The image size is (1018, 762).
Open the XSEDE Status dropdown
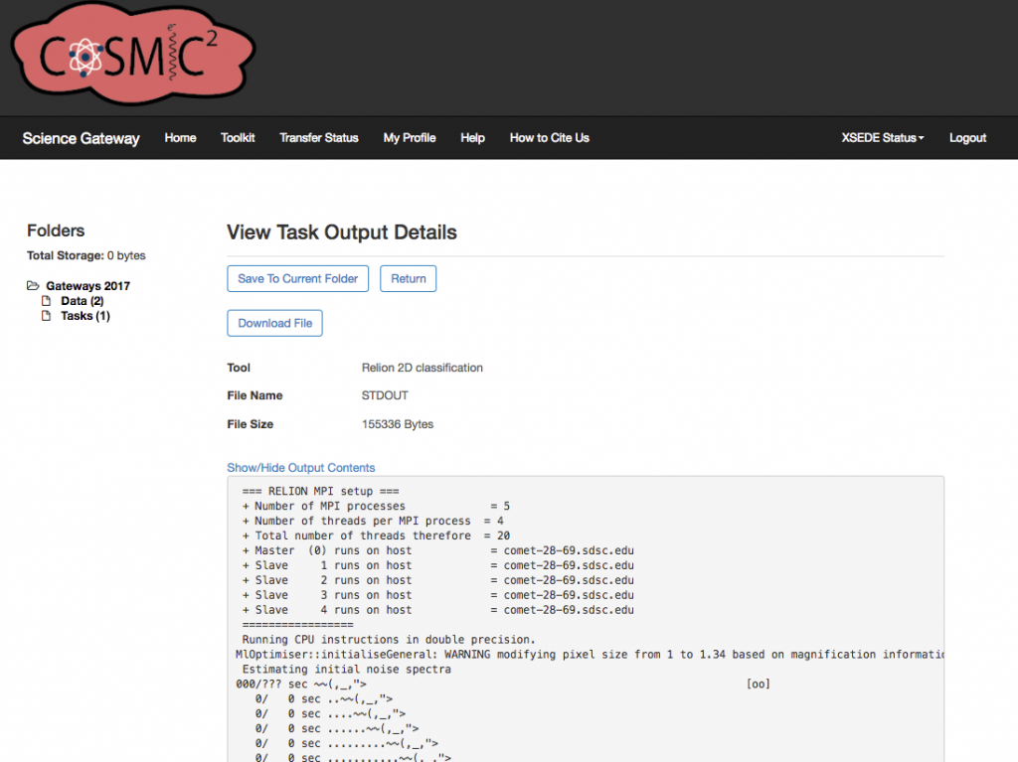882,138
